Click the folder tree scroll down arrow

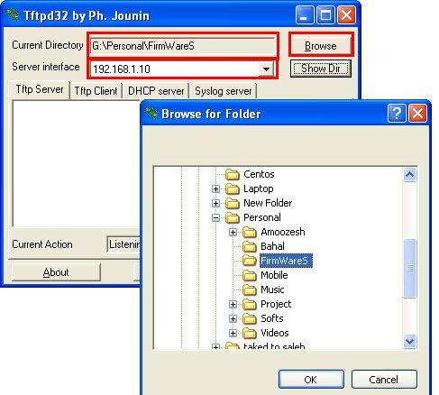[x=410, y=342]
